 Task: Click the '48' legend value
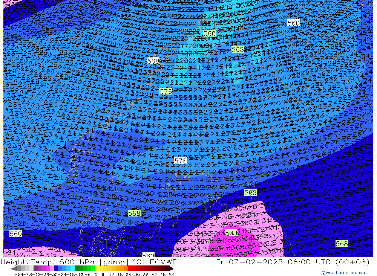163,274
